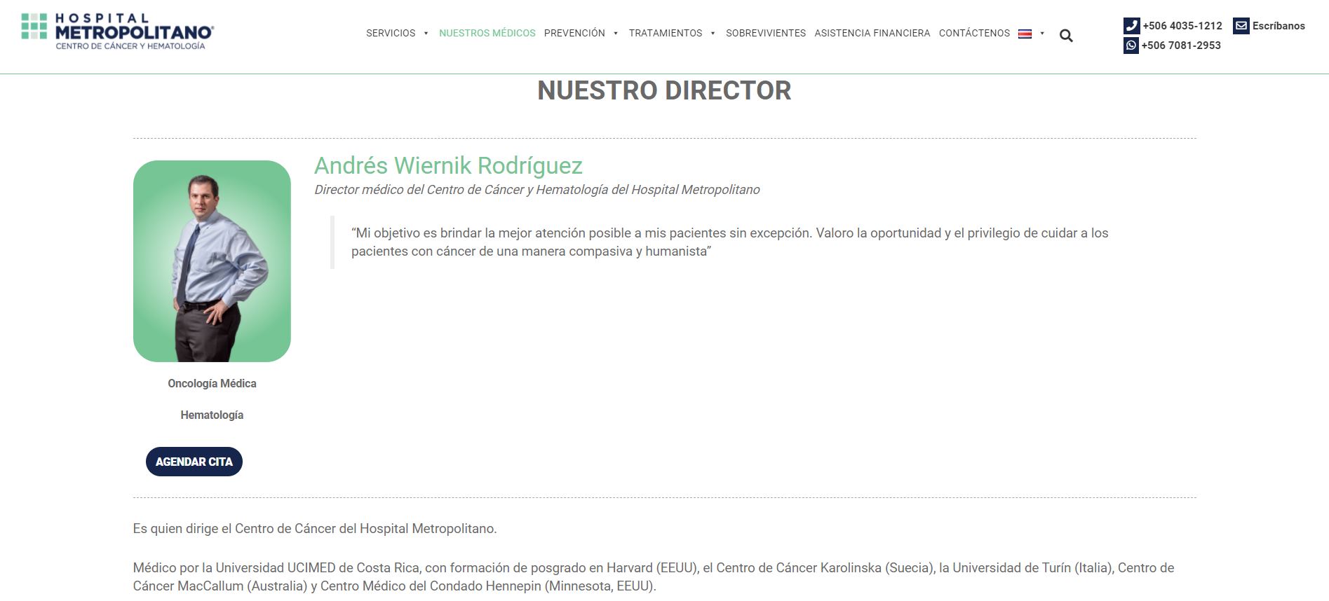The image size is (1329, 601).
Task: Click the phone handset icon
Action: (1131, 26)
